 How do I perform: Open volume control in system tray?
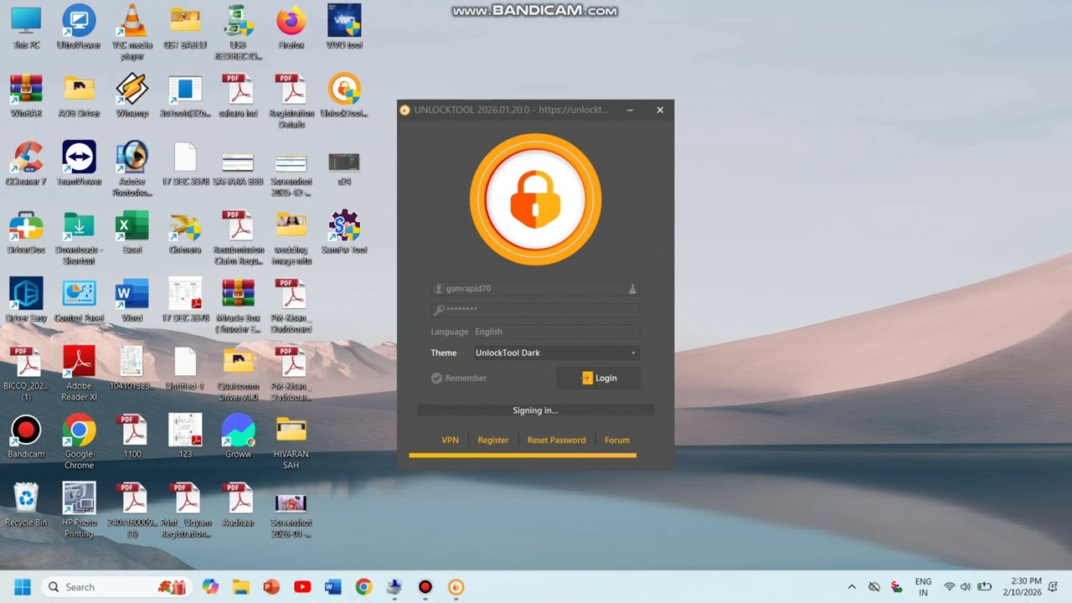966,587
